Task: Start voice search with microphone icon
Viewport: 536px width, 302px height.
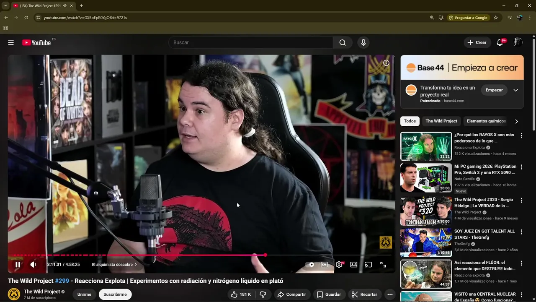Action: [x=363, y=42]
